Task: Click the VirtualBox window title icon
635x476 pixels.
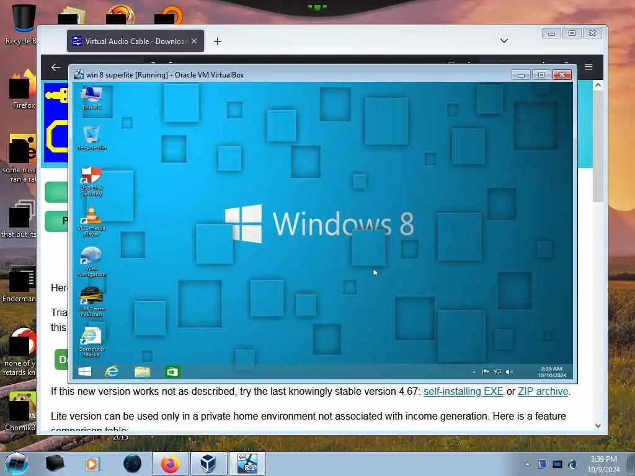Action: click(x=79, y=74)
